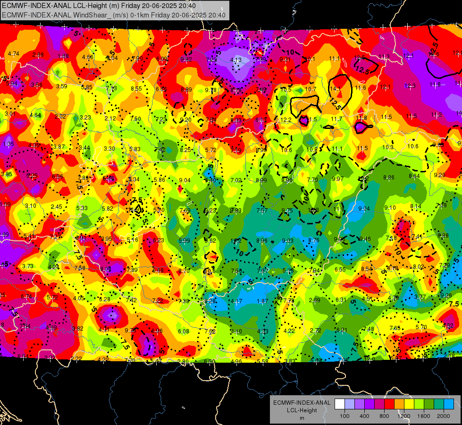
Task: Click the map value 6.55
Action: (340, 269)
